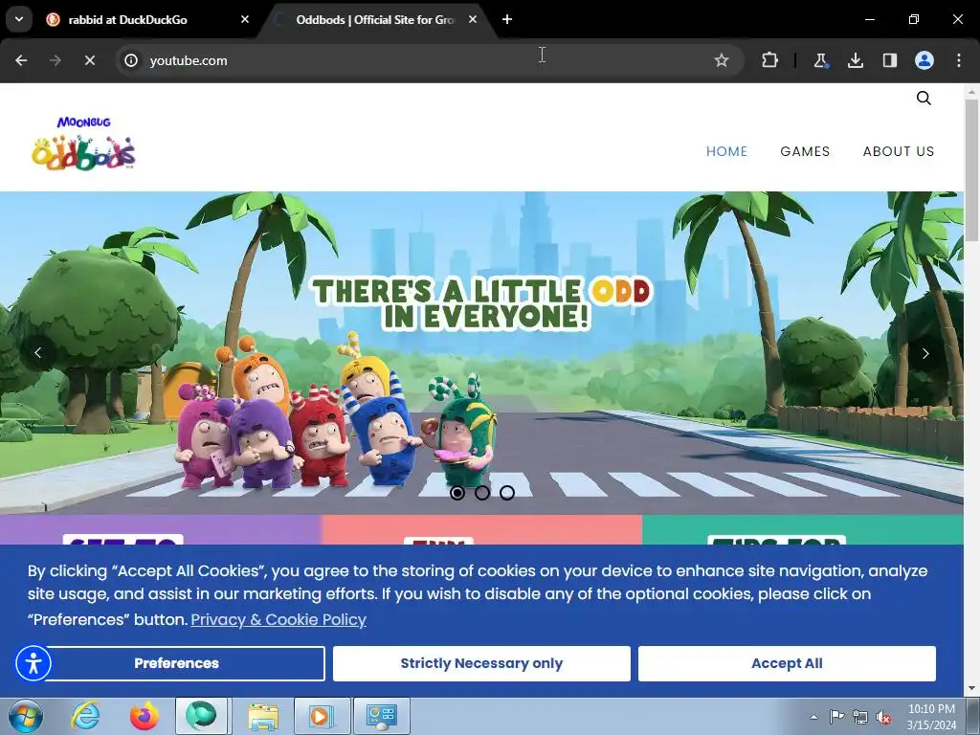Select the Oddbods Official Site tab

375,19
